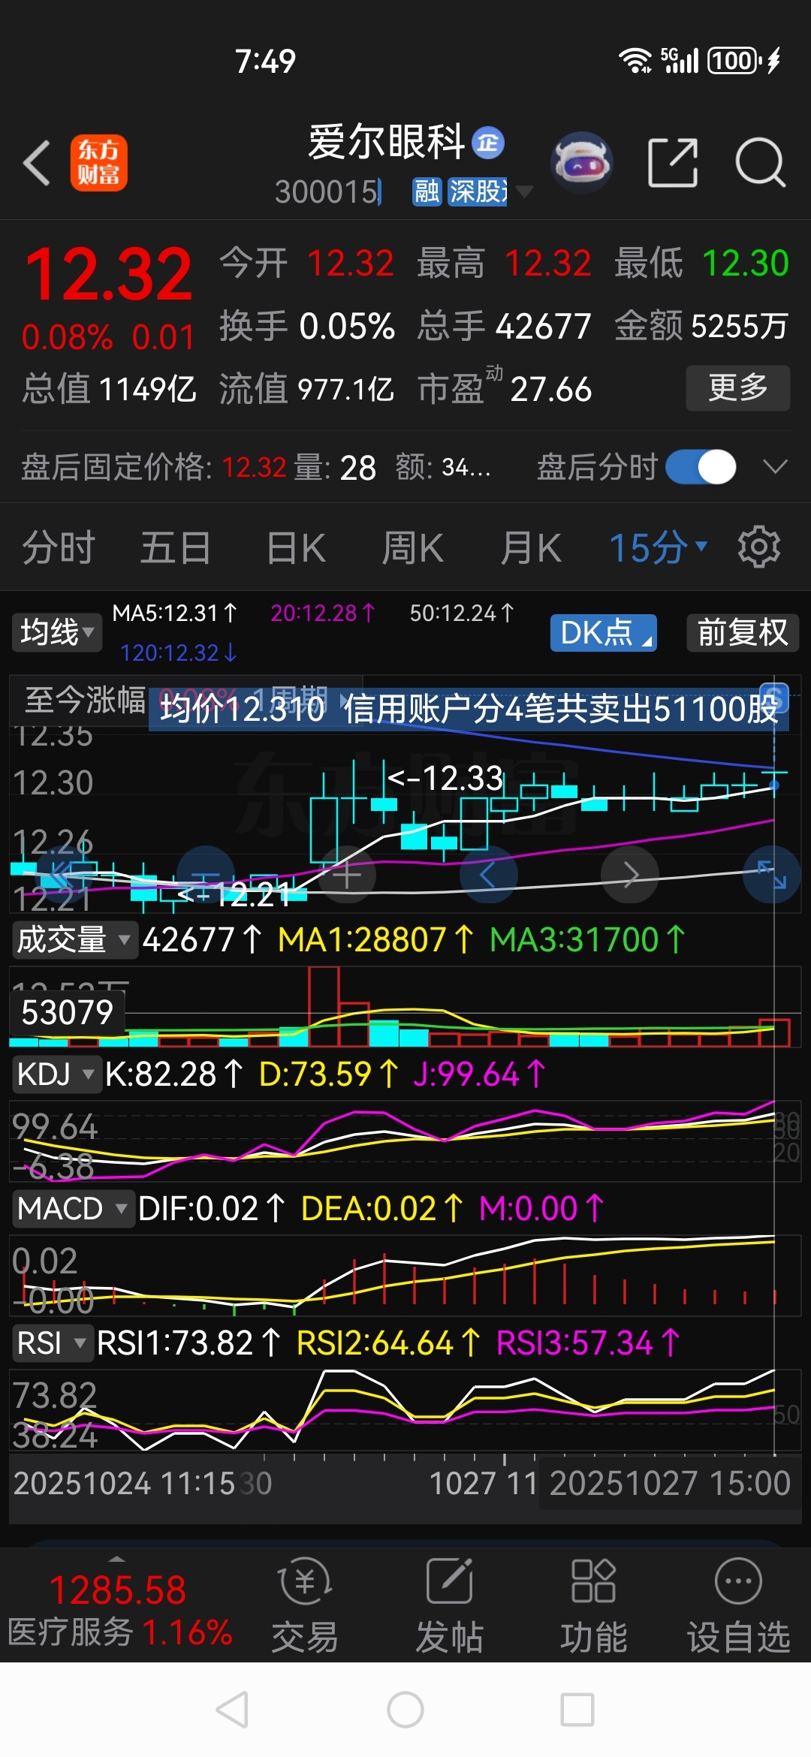Open dropdown arrow beside stock code
Image resolution: width=811 pixels, height=1757 pixels.
525,191
